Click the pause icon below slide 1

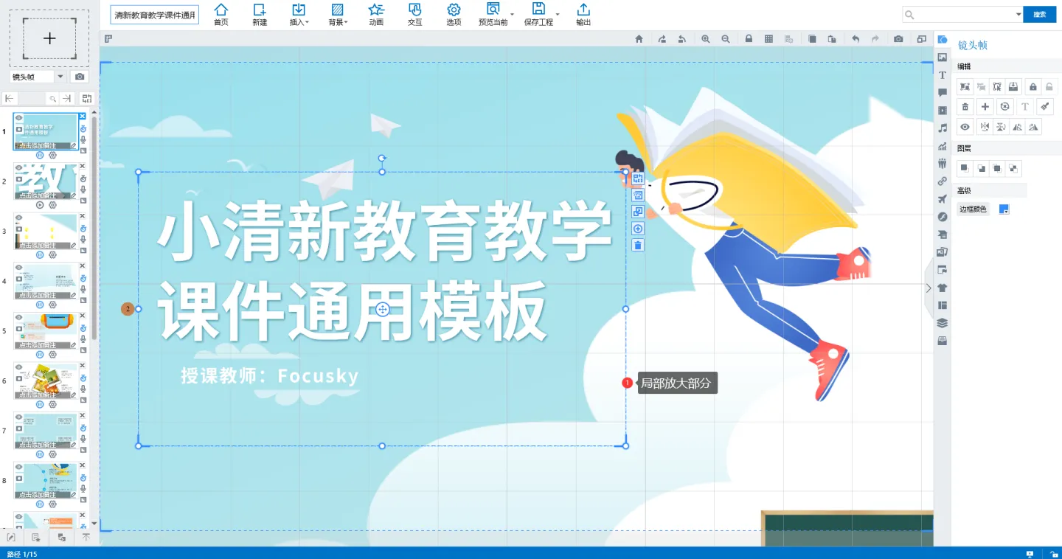point(40,155)
